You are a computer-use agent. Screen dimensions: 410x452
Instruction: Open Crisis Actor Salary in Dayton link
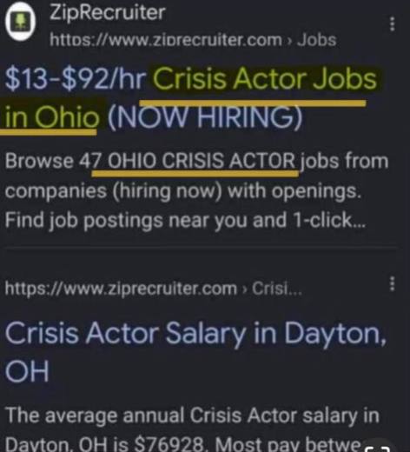pyautogui.click(x=195, y=333)
